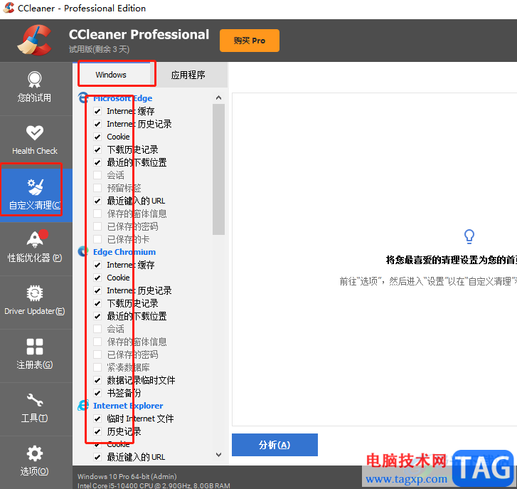Click the cleaning list scrollbar thumb
Image resolution: width=517 pixels, height=489 pixels.
tap(218, 169)
